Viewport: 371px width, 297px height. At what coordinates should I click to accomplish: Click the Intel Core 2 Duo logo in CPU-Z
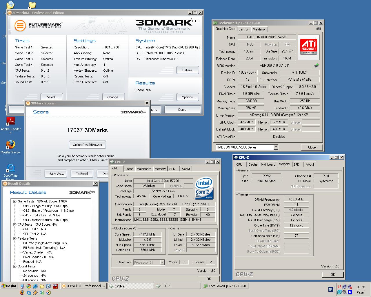coord(204,189)
